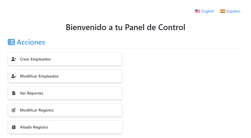Image resolution: width=251 pixels, height=138 pixels.
Task: Click the word Control in the page title
Action: (172, 27)
